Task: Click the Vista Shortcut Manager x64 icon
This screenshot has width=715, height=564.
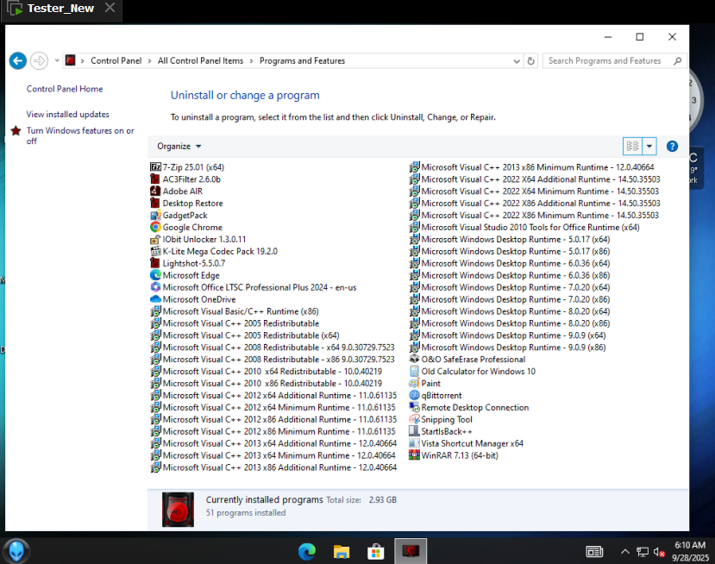Action: [x=414, y=443]
